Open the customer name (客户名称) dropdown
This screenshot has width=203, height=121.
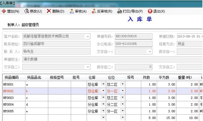(x=88, y=36)
